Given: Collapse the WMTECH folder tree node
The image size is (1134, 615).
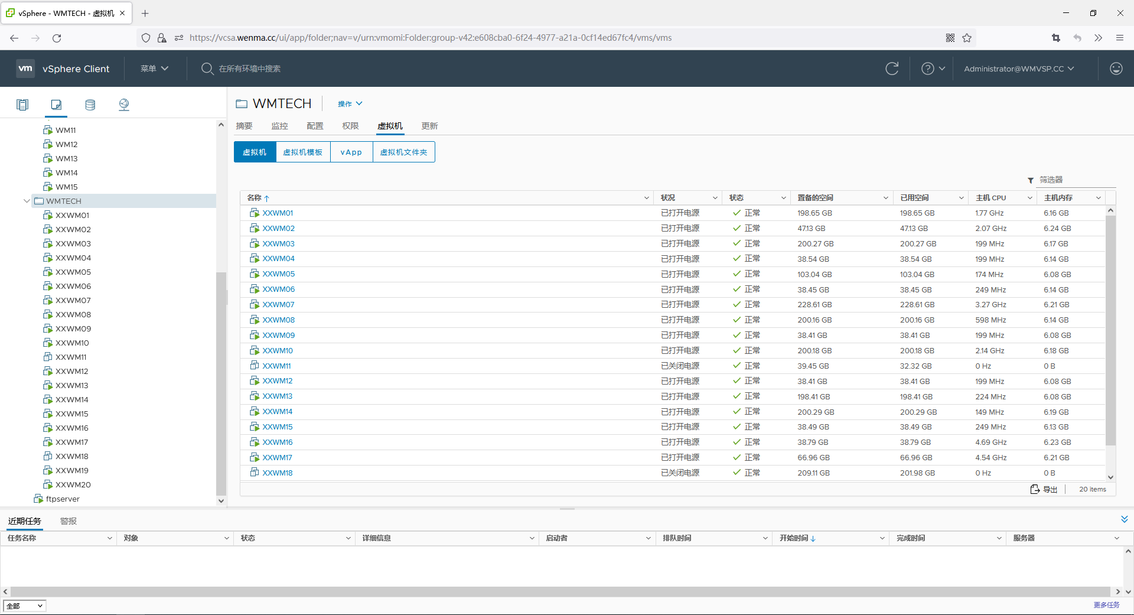Looking at the screenshot, I should pyautogui.click(x=27, y=201).
